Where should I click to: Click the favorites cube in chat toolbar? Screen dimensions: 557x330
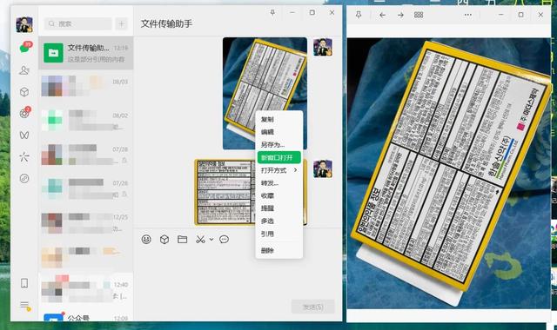164,240
